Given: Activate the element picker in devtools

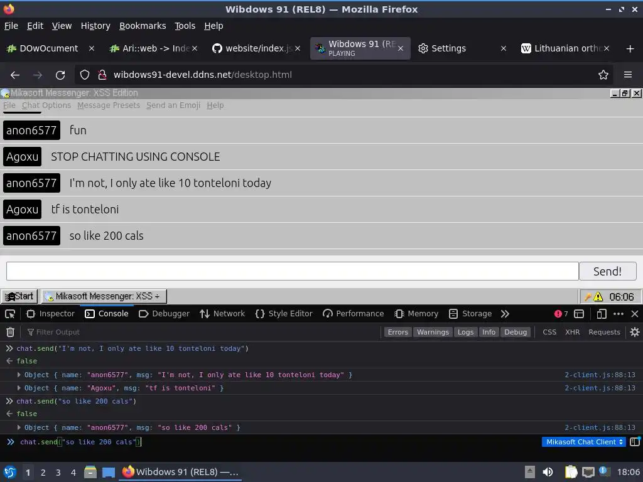Looking at the screenshot, I should pos(10,314).
